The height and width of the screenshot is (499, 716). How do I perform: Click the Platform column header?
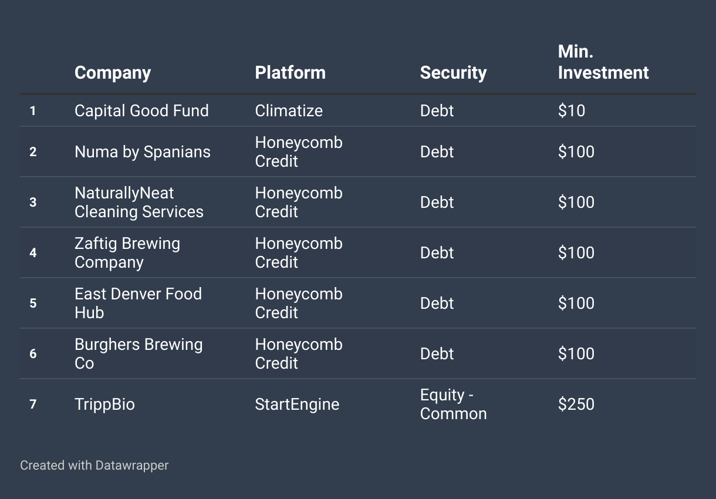[290, 73]
